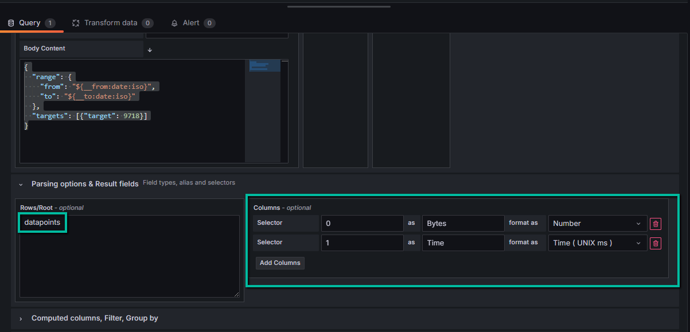Switch to the Query tab
Screen dimensions: 690x332
(x=31, y=23)
